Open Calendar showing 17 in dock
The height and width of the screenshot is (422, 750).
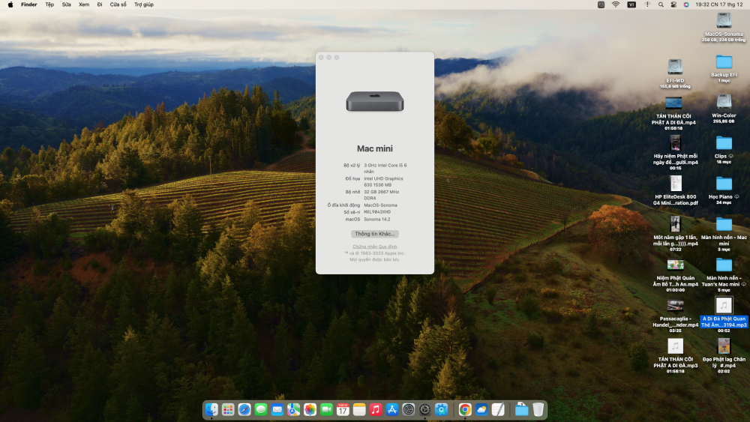coord(343,409)
